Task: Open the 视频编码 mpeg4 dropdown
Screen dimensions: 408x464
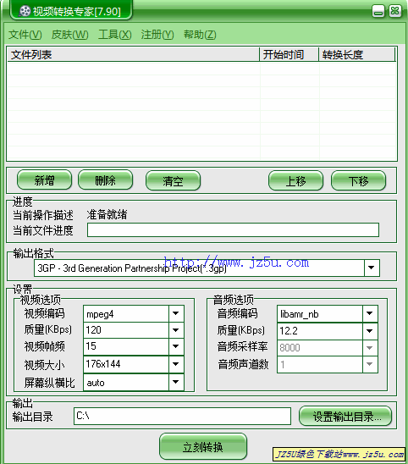Action: click(x=176, y=313)
